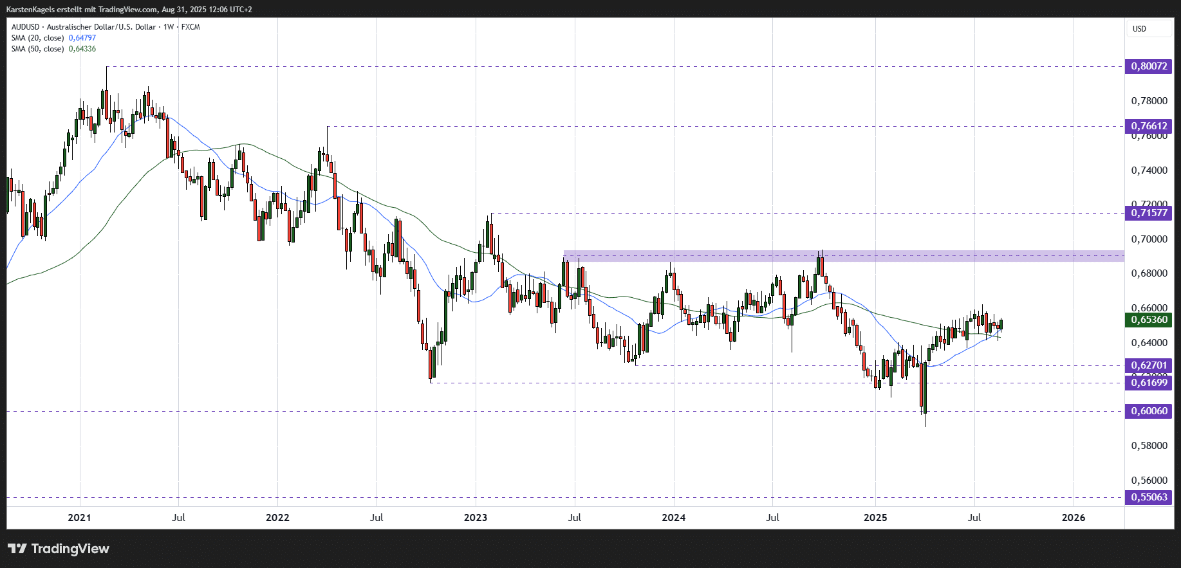Select the 2025 label on time axis
The width and height of the screenshot is (1181, 568).
tap(875, 517)
